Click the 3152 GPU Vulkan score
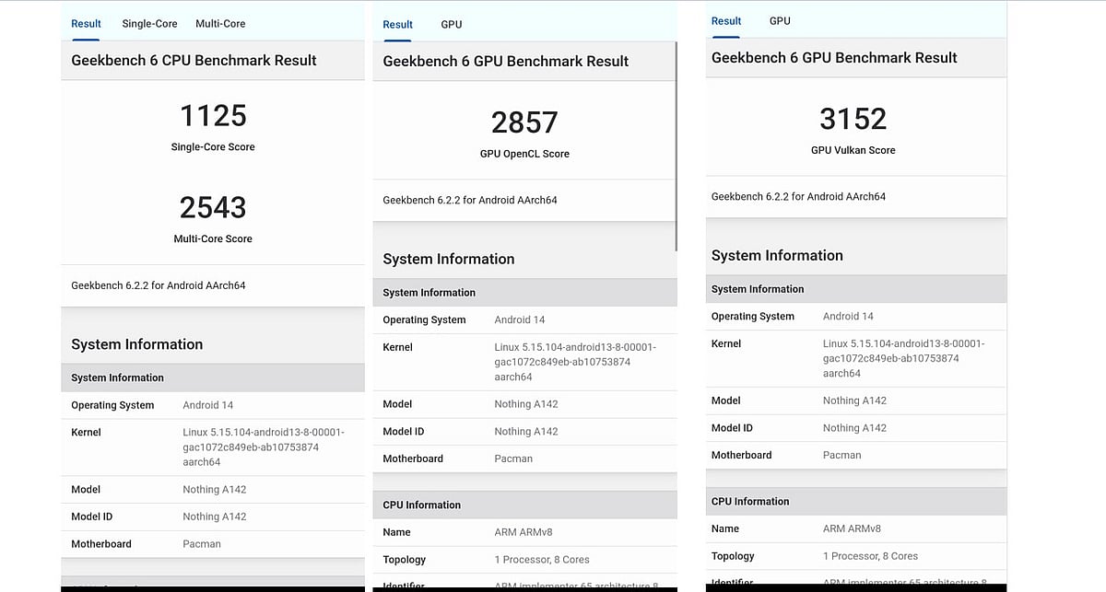 pyautogui.click(x=853, y=119)
